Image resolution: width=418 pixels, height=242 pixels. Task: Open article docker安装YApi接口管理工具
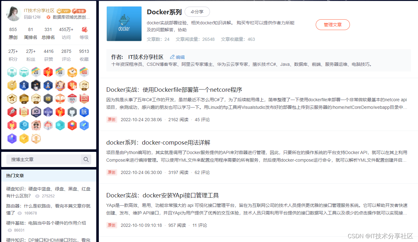point(162,195)
